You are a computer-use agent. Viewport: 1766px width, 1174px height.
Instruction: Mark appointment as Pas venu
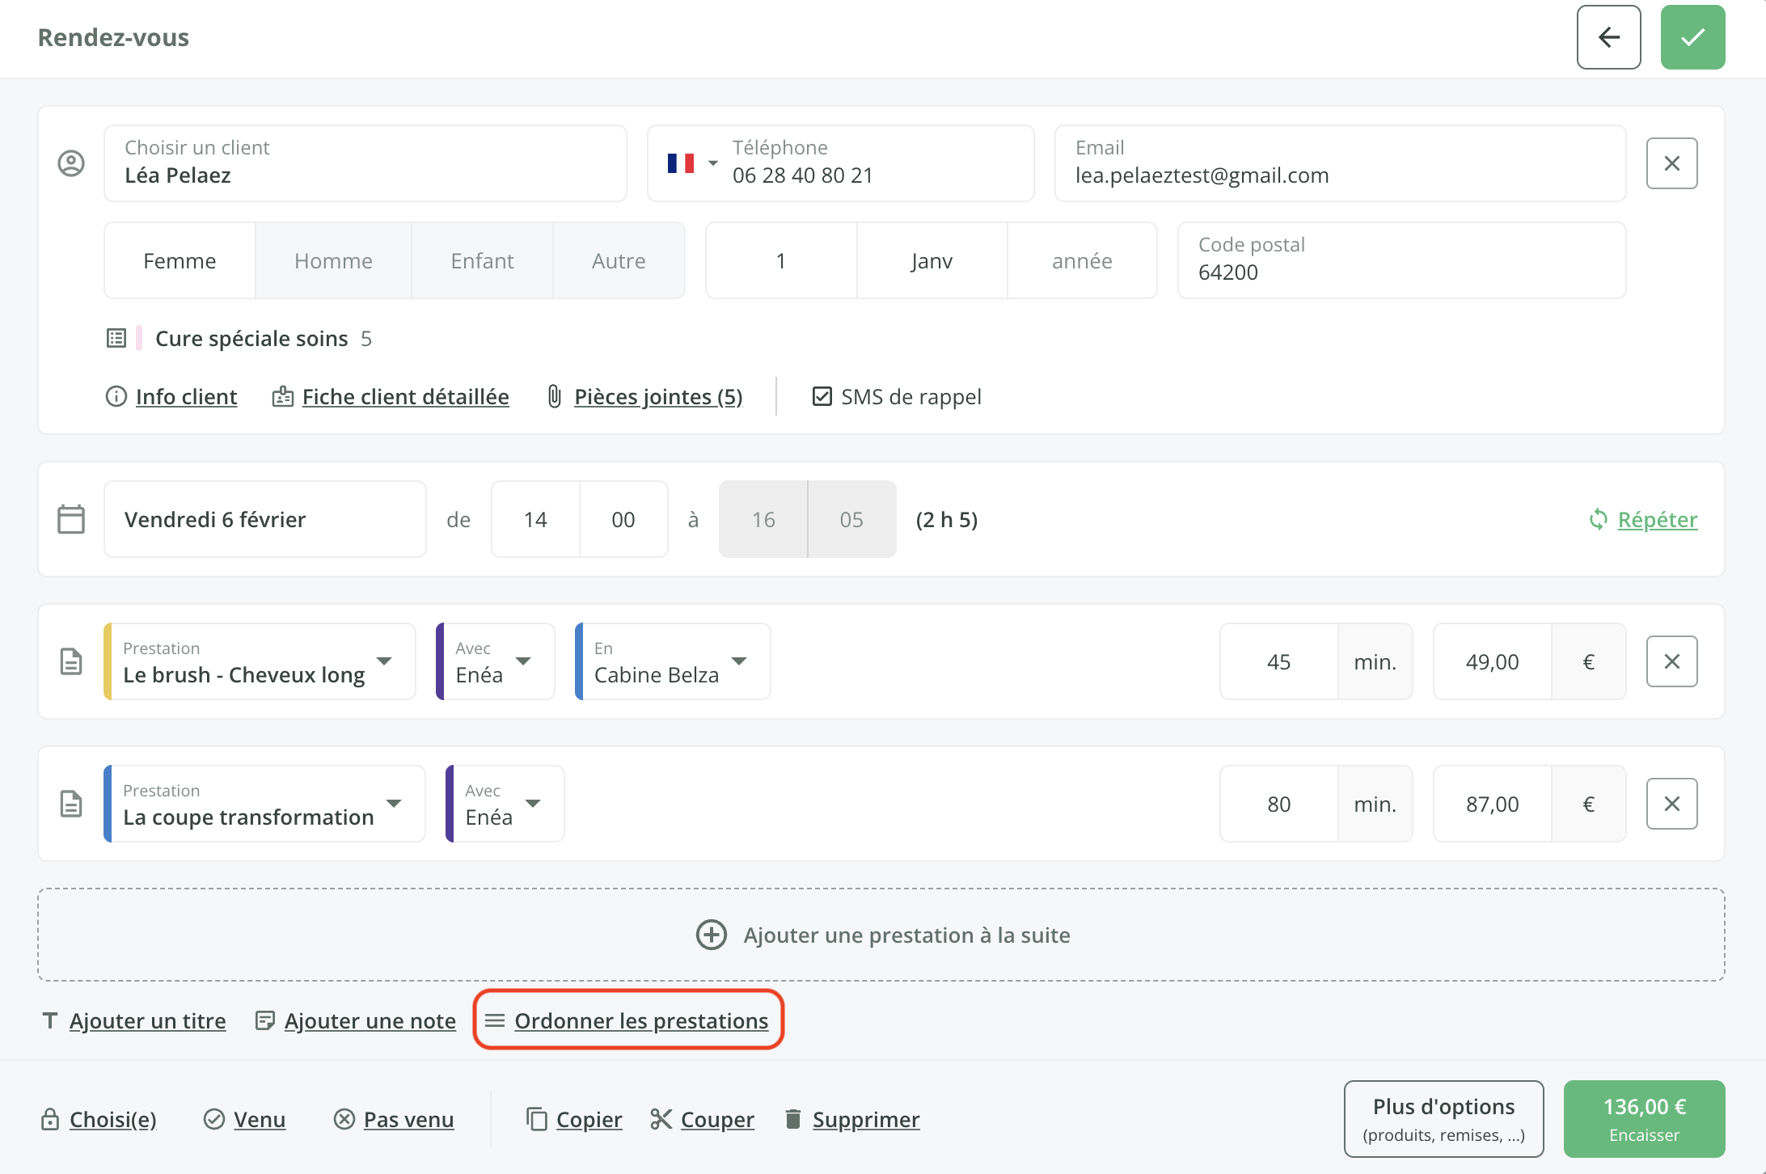[407, 1119]
